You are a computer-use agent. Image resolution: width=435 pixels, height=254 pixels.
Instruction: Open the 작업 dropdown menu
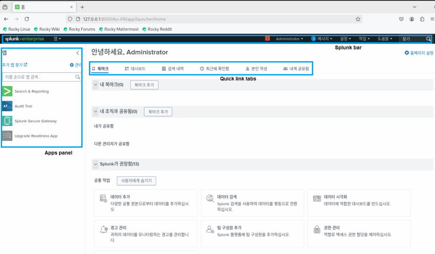click(364, 39)
